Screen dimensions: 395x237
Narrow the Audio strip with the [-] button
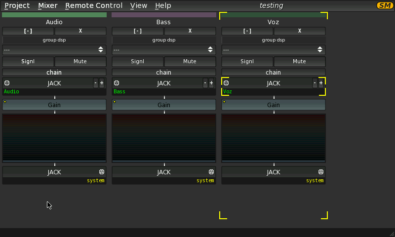point(28,31)
